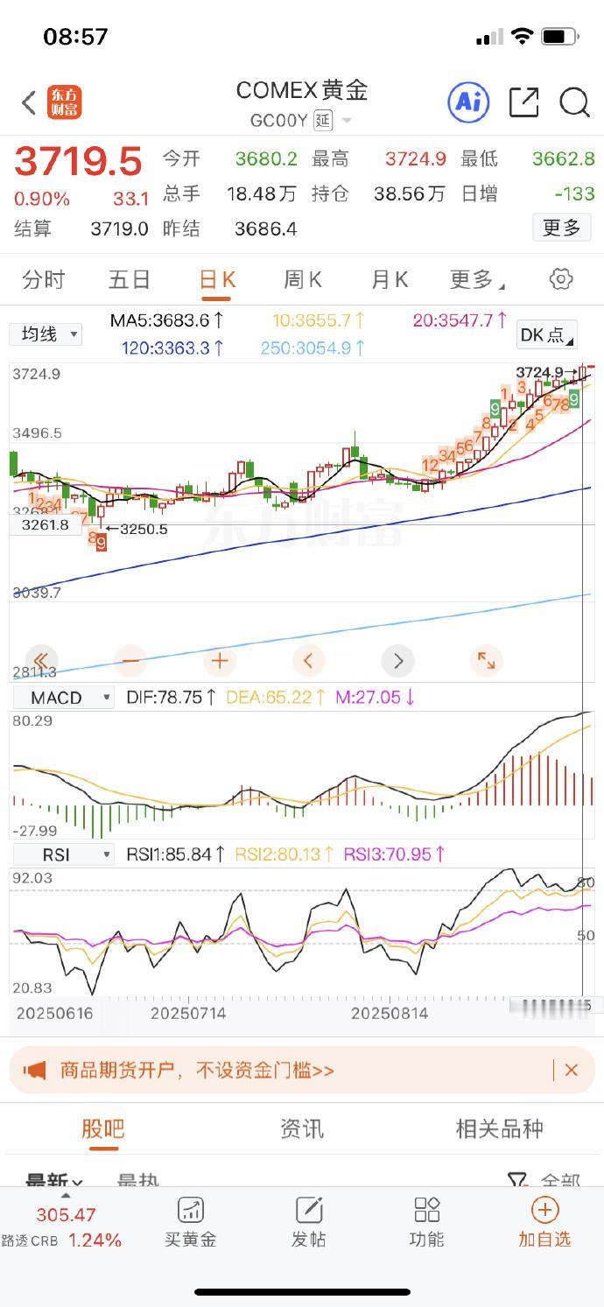
Task: Open 功能 functions grid icon
Action: point(426,1222)
